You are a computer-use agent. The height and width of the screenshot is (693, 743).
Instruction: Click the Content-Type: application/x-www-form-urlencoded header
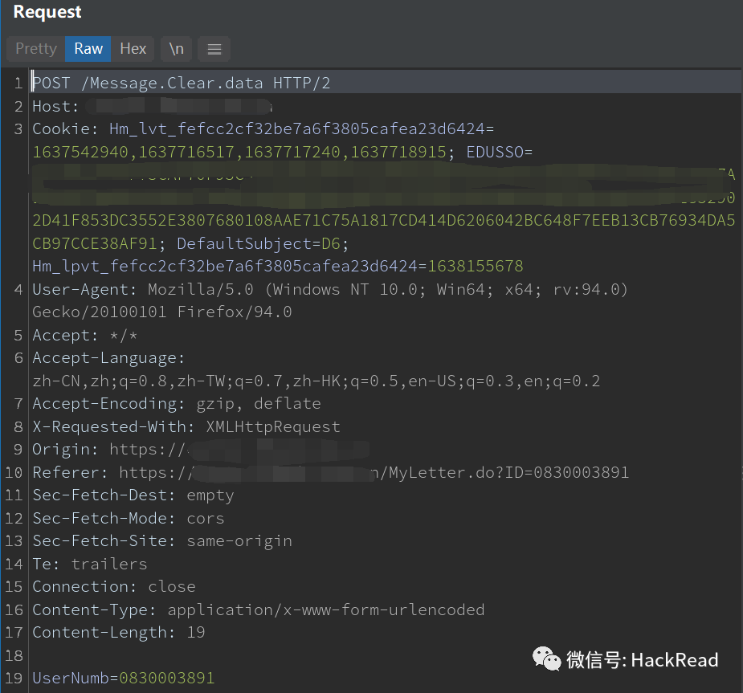pos(259,610)
